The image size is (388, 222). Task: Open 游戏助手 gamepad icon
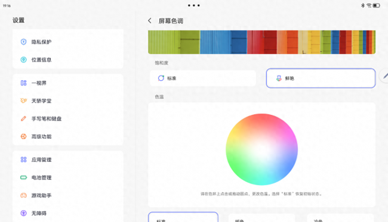[x=23, y=195]
